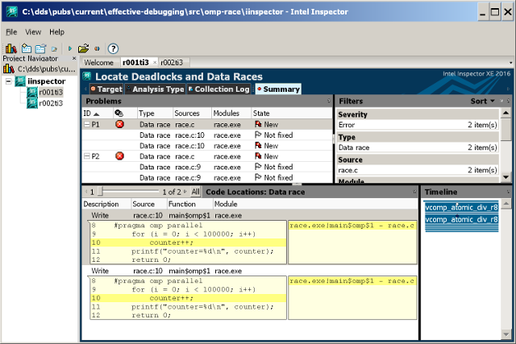The width and height of the screenshot is (516, 344).
Task: Open the Collection Log tab
Action: click(x=218, y=89)
